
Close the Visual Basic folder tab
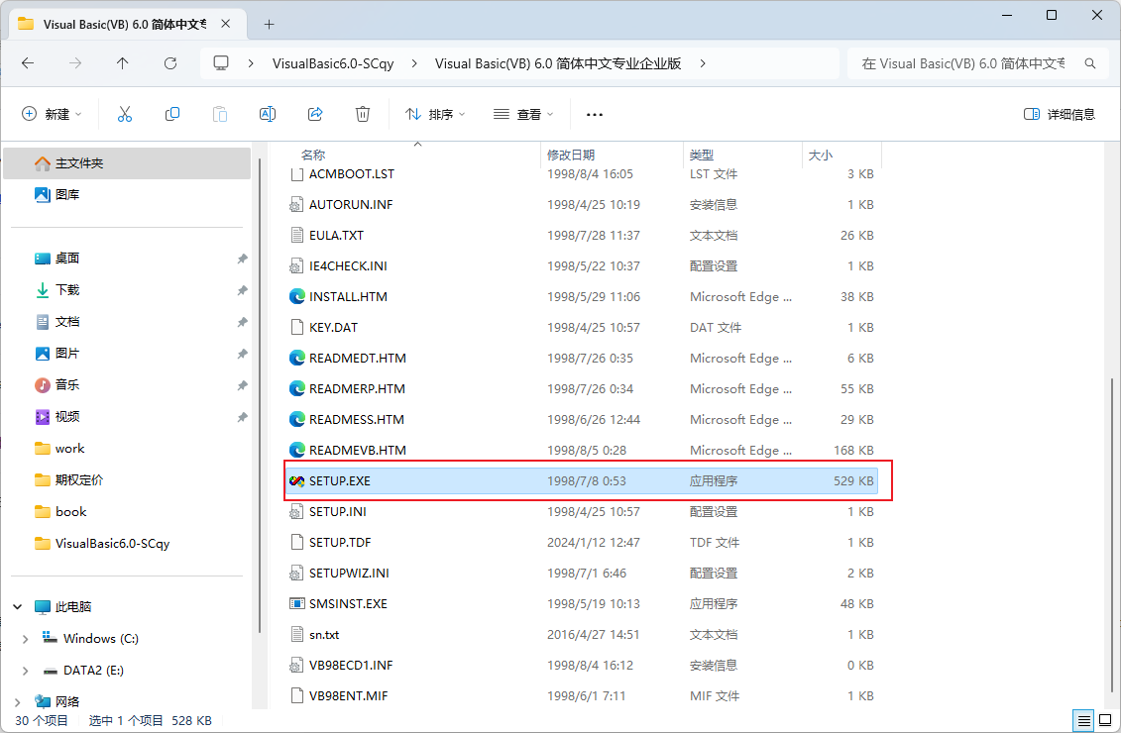225,24
